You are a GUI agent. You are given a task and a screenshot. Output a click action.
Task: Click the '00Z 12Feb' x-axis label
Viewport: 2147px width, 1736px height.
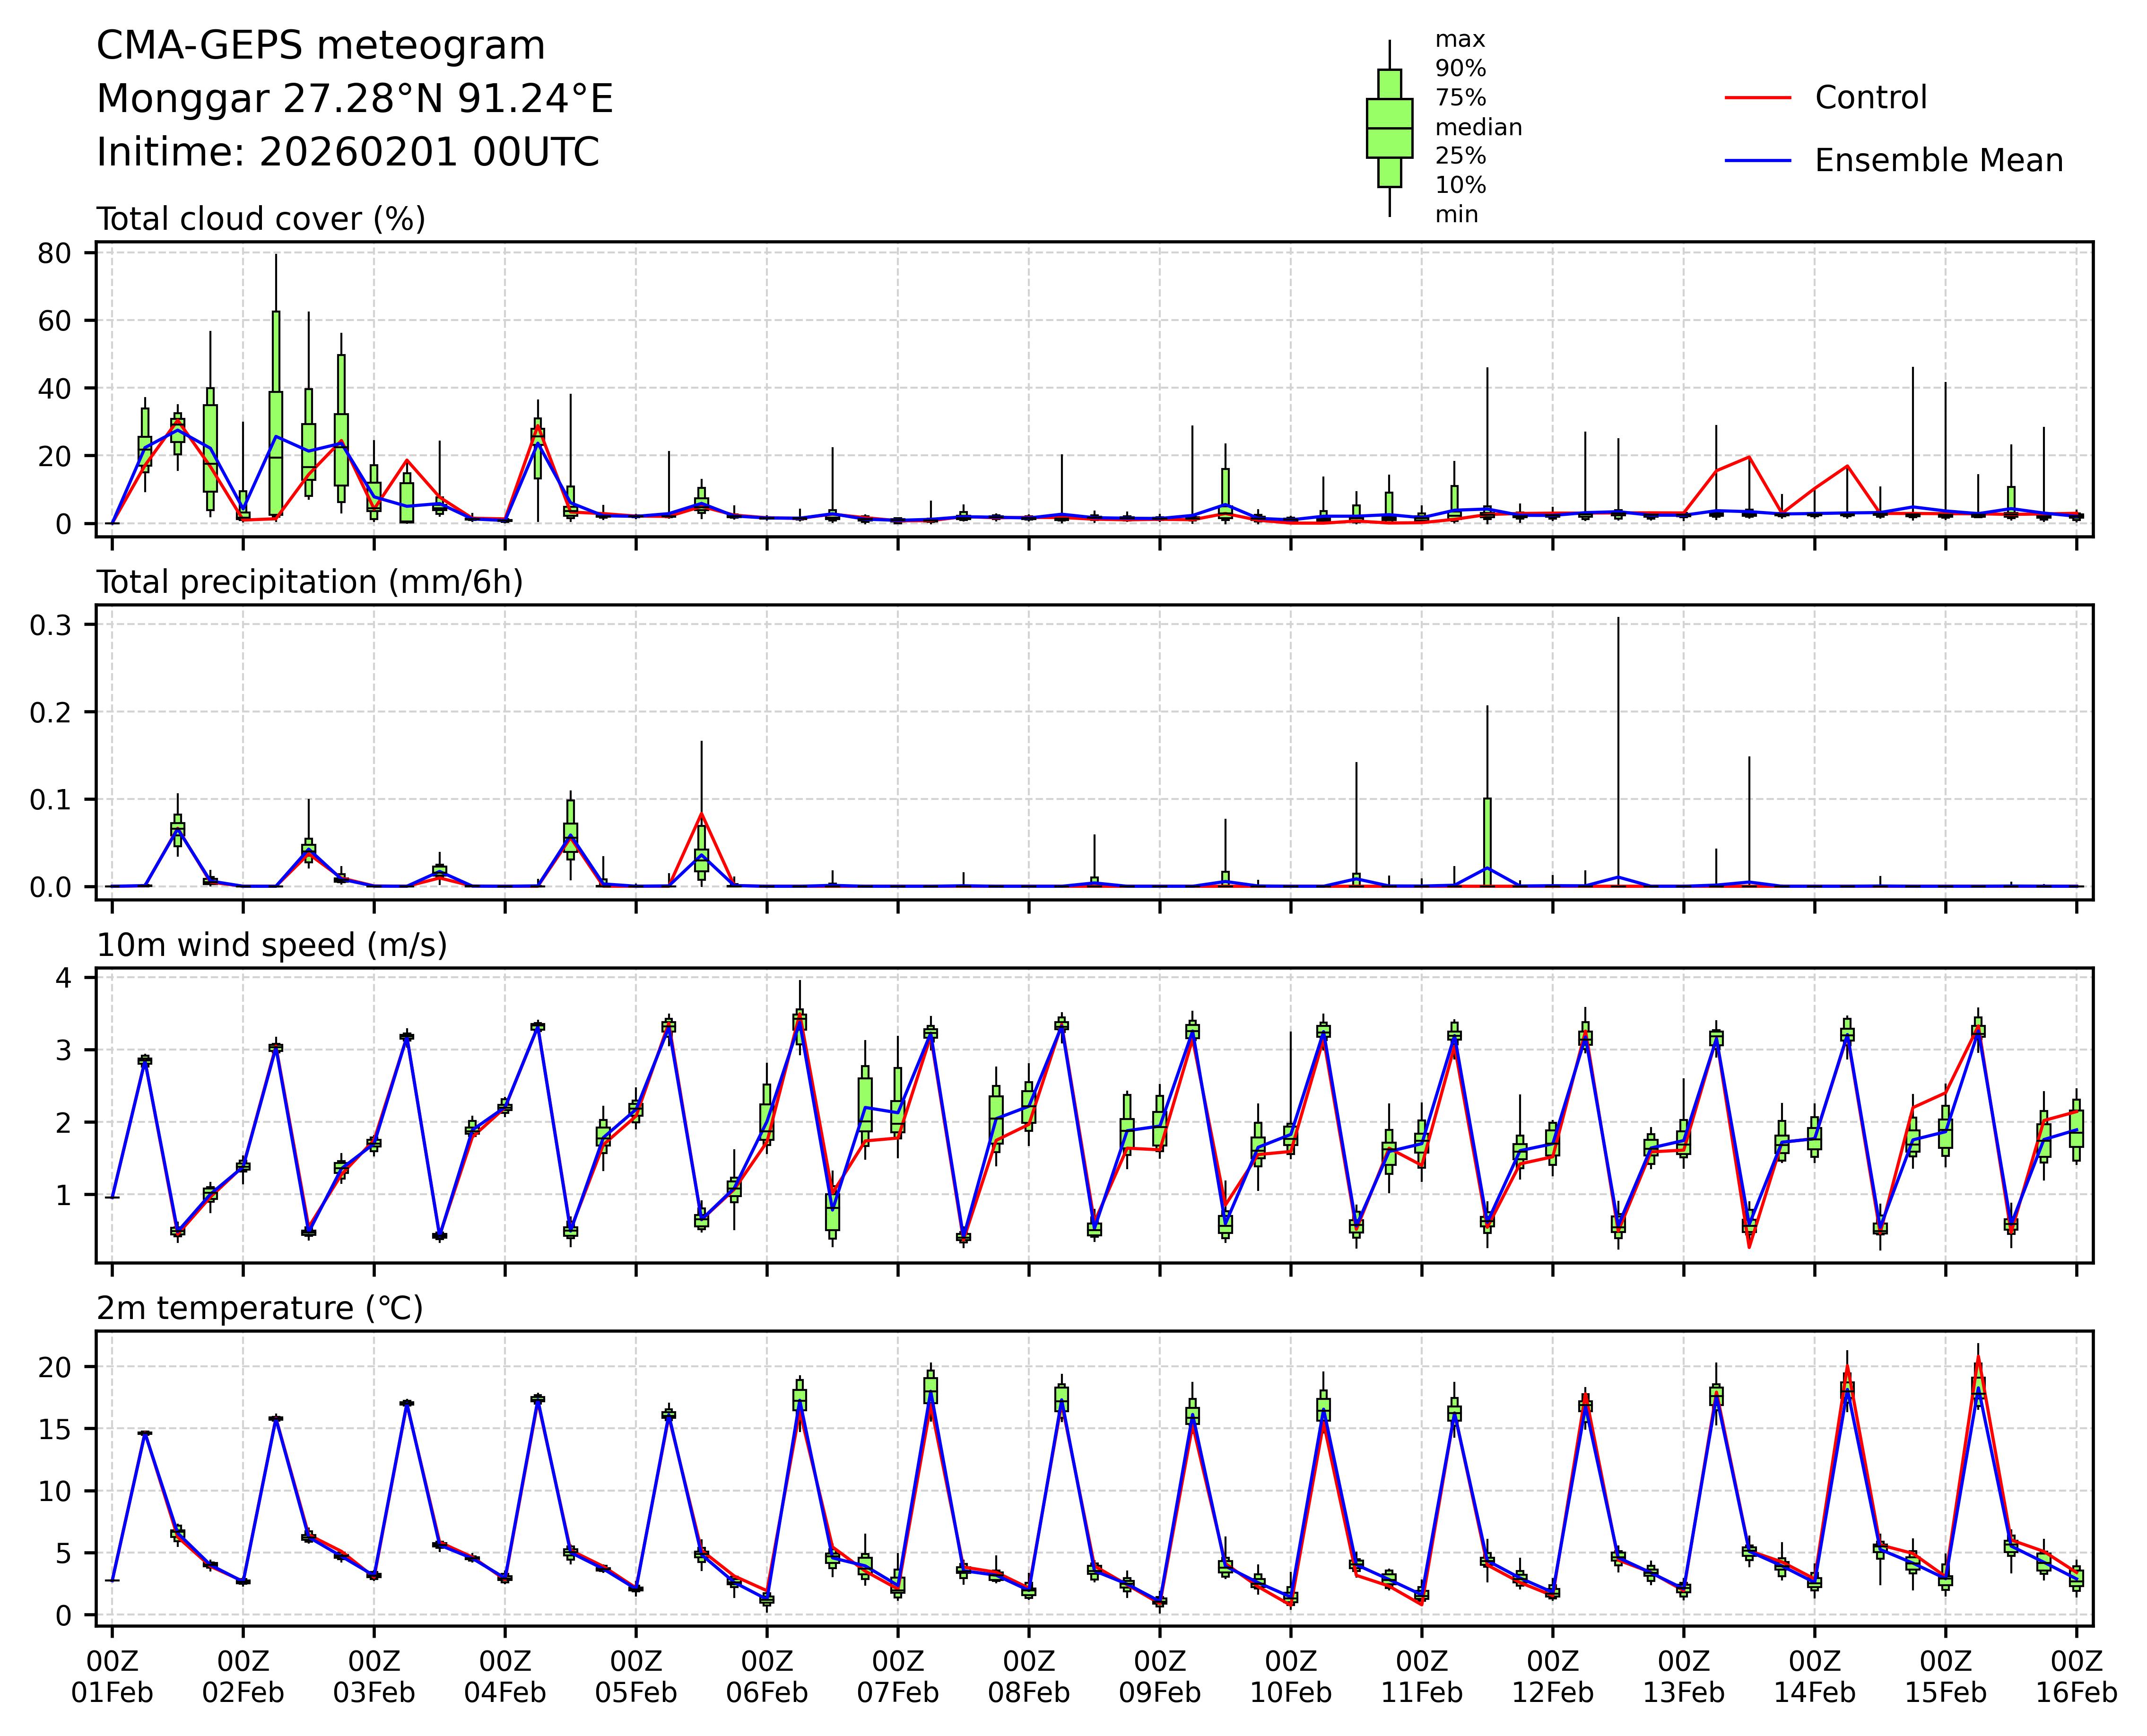[1552, 1677]
